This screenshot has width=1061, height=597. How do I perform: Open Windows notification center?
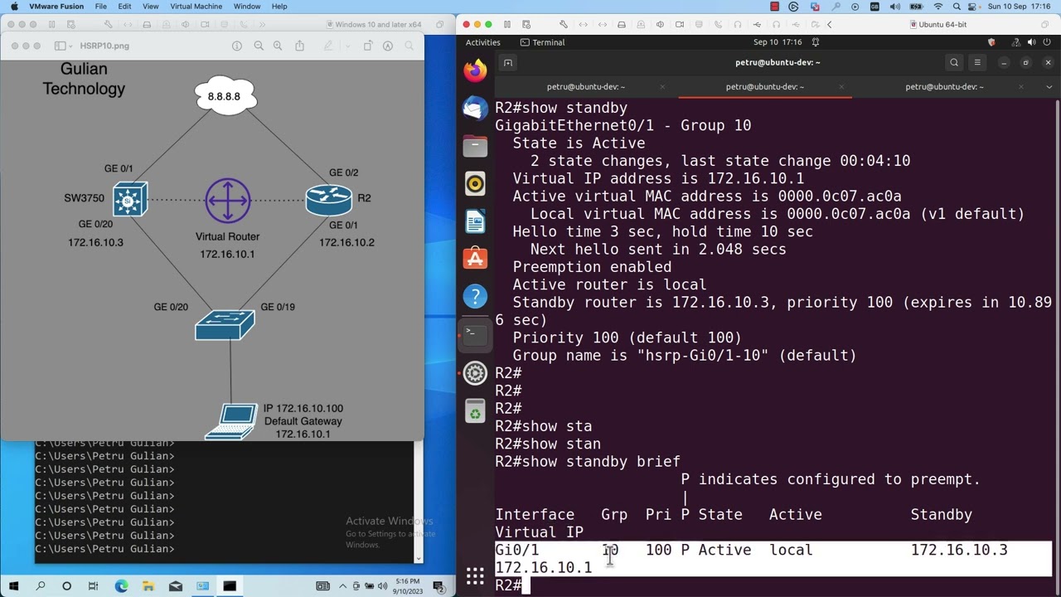pos(442,587)
